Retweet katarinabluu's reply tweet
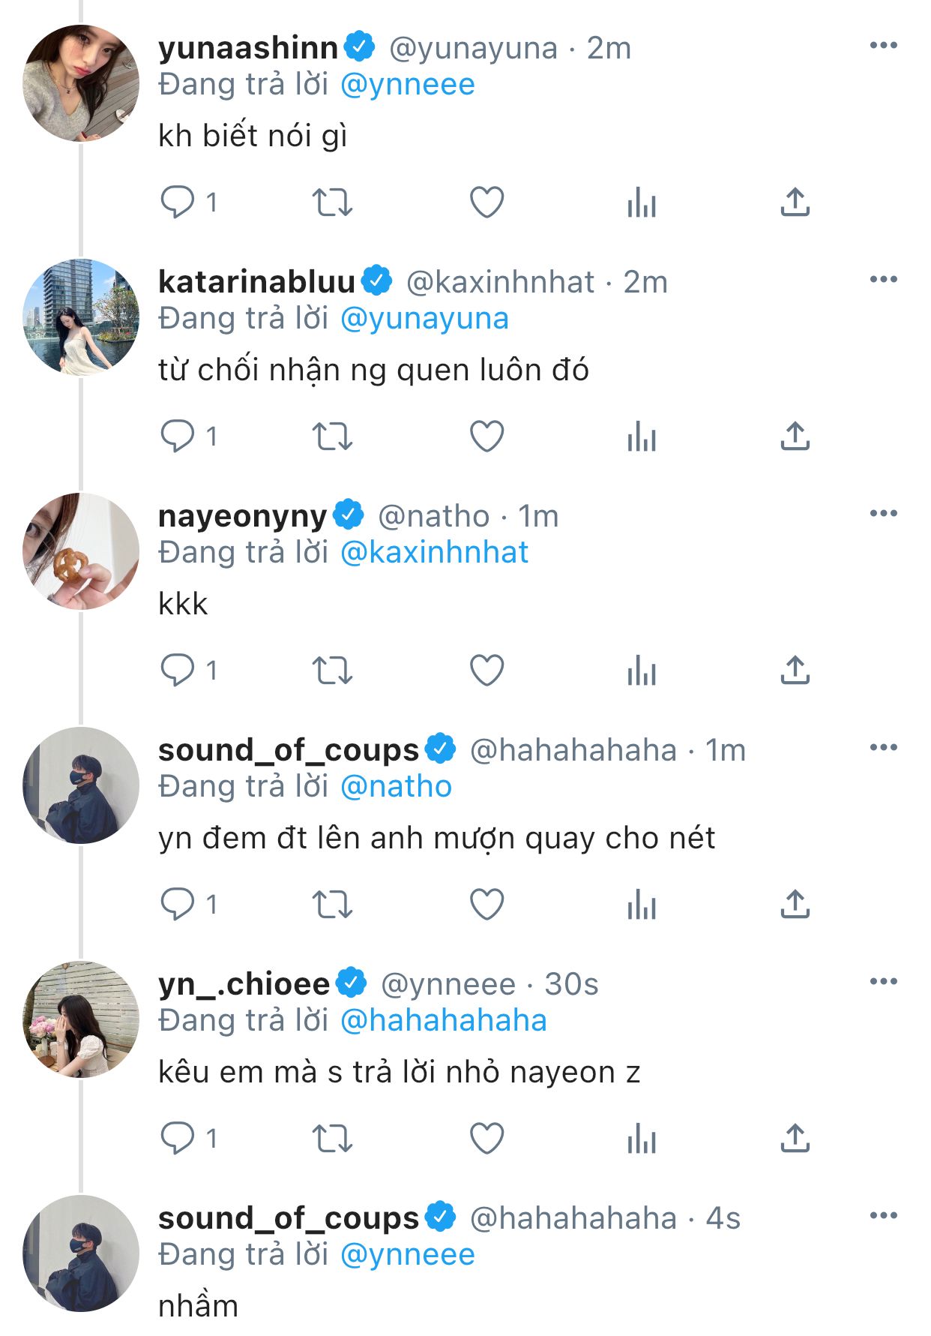 (332, 437)
